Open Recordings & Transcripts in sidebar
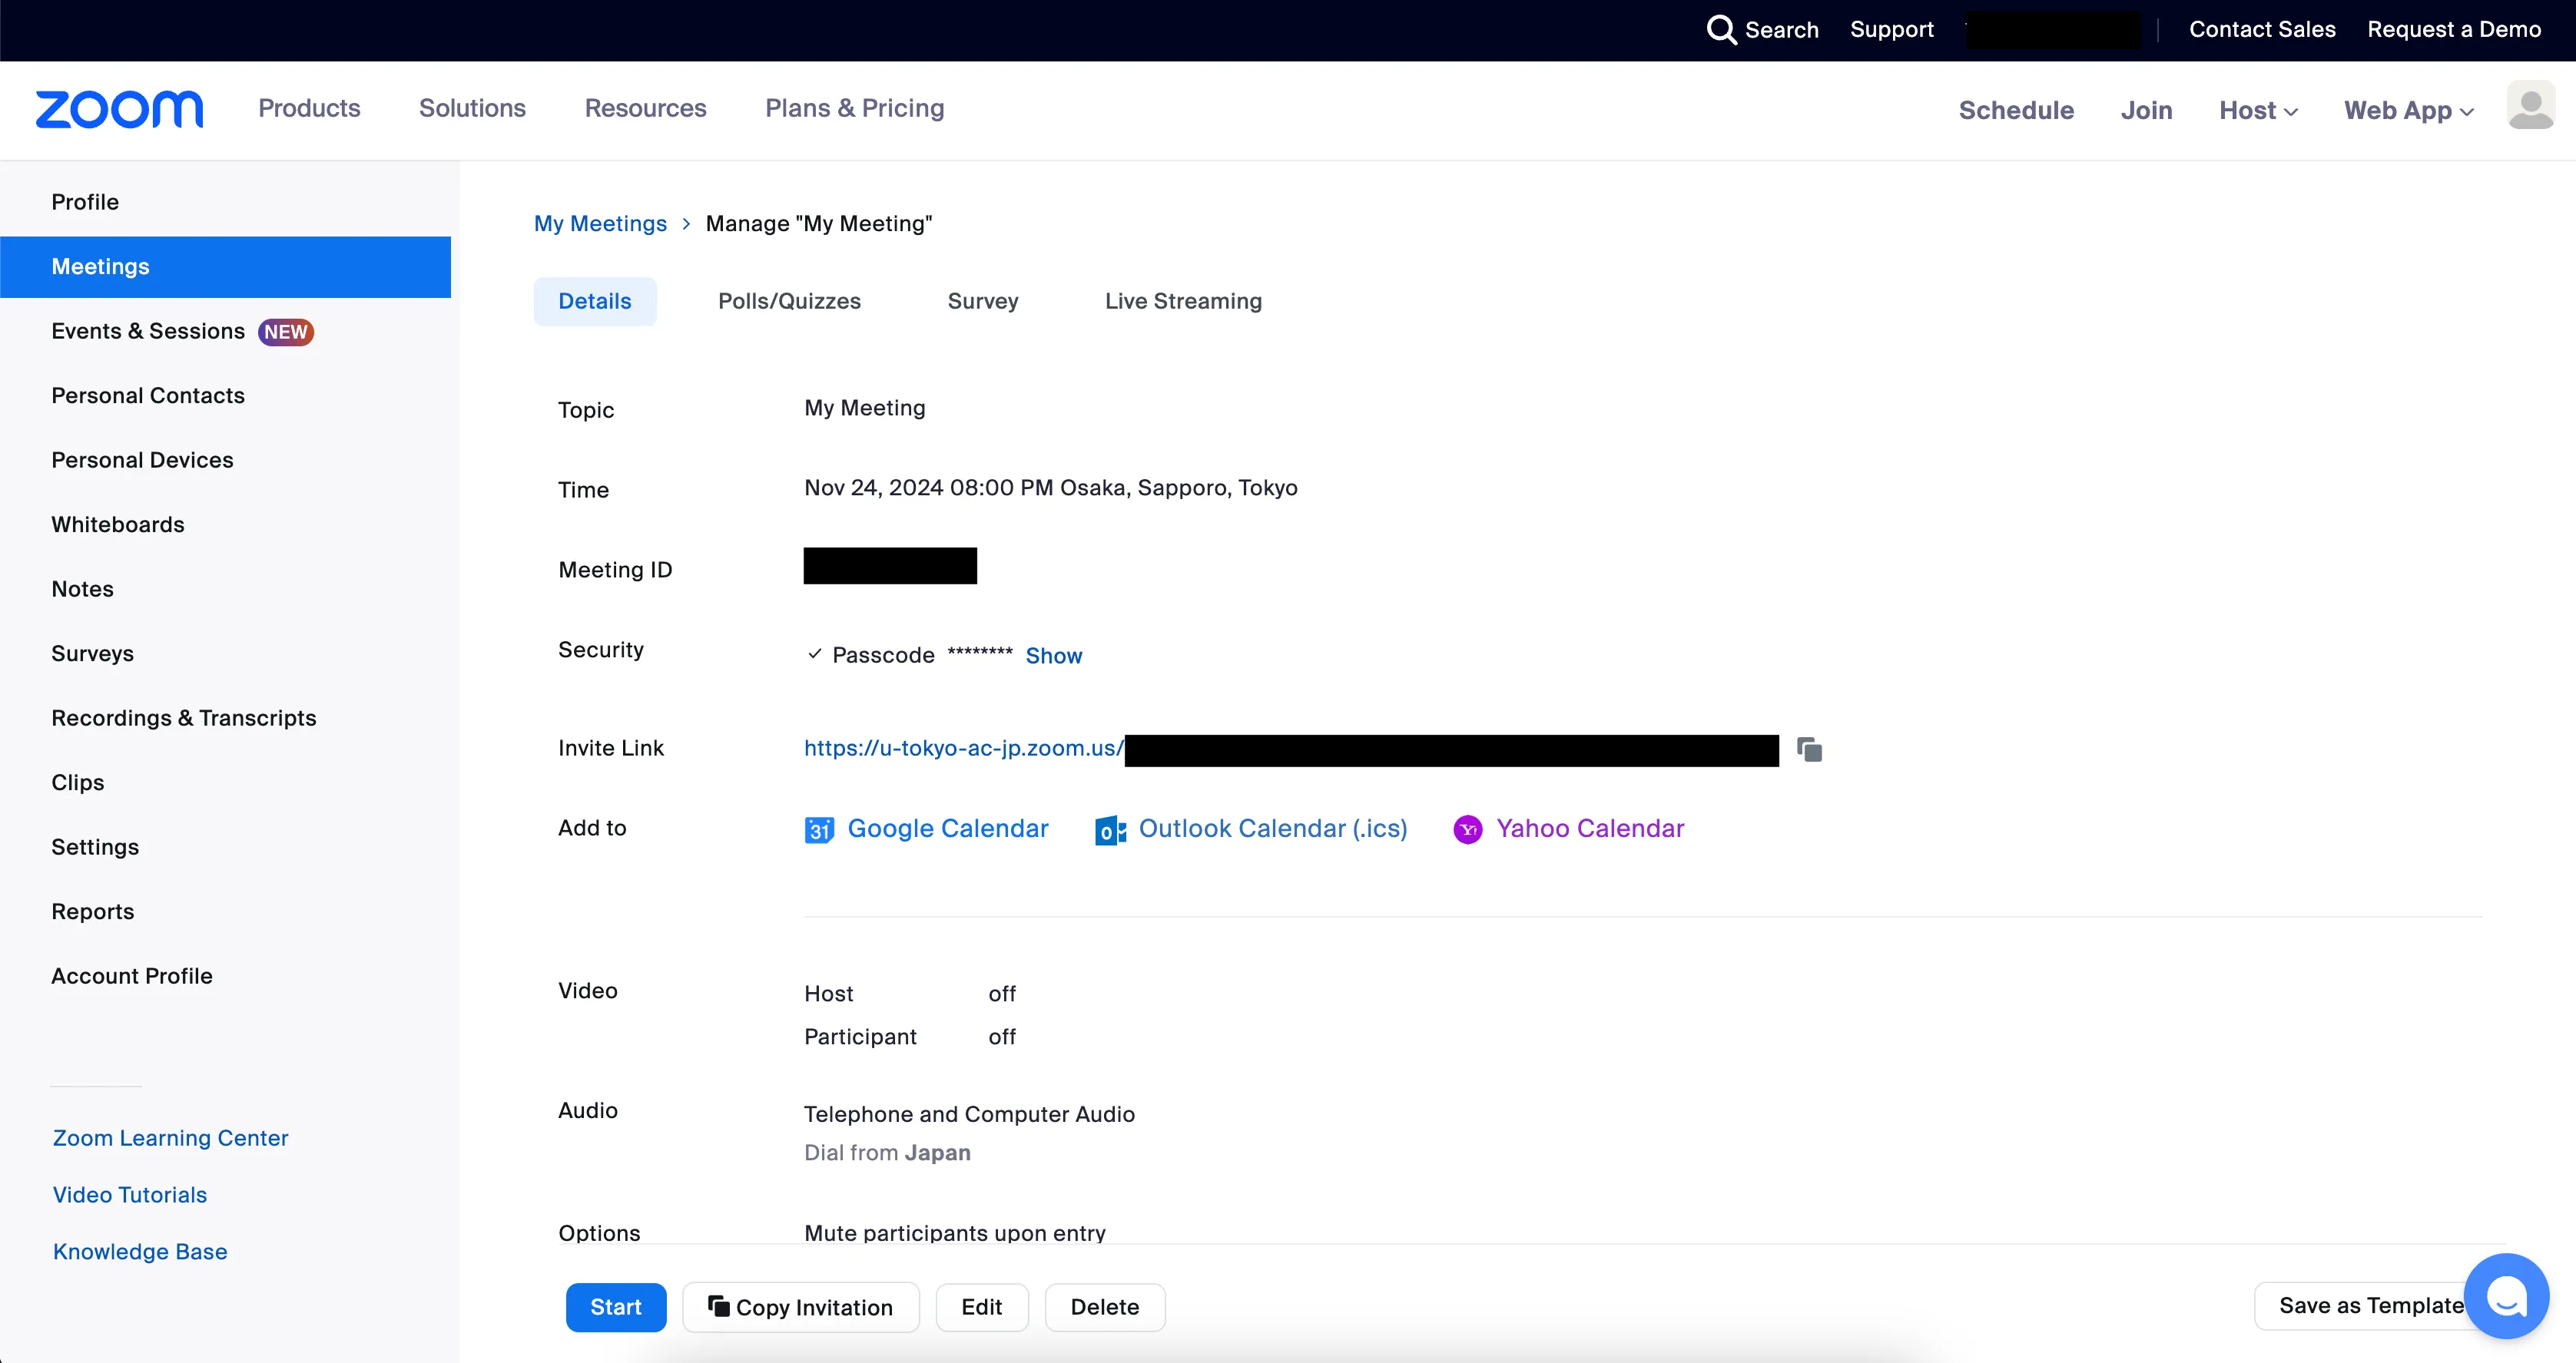This screenshot has height=1363, width=2576. coord(184,717)
